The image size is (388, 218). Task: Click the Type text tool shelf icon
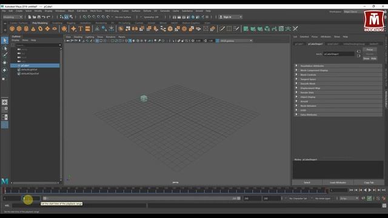click(x=81, y=29)
